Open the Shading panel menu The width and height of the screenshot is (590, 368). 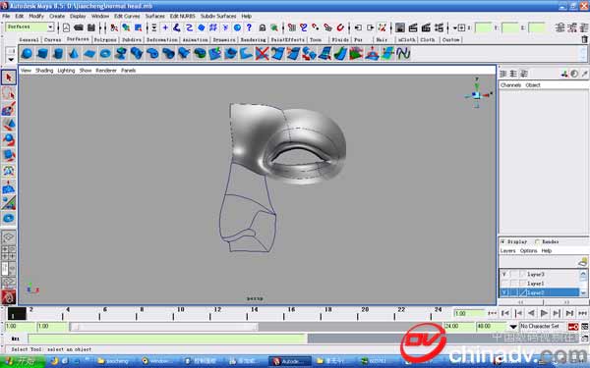pyautogui.click(x=44, y=71)
